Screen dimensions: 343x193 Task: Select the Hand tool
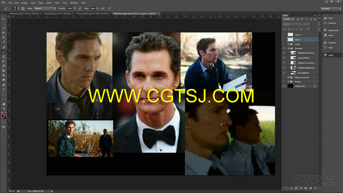pyautogui.click(x=3, y=104)
